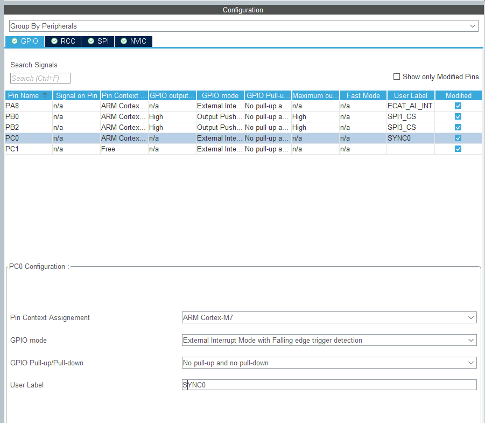The width and height of the screenshot is (485, 423).
Task: Toggle the Modified checkbox for PA8
Action: [458, 106]
